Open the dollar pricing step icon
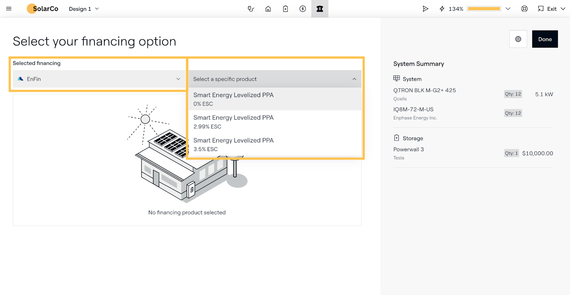Screen dimensions: 570x295 pyautogui.click(x=302, y=9)
